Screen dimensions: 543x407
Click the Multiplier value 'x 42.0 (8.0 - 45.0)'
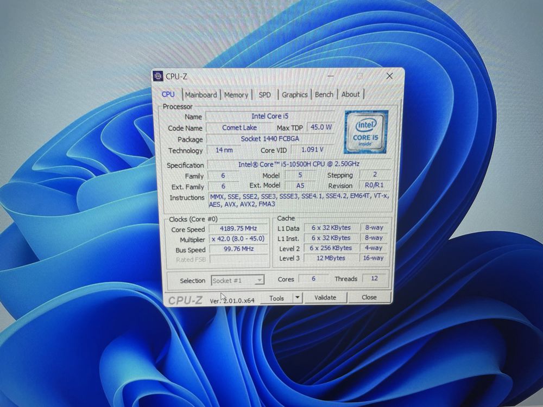tap(238, 238)
